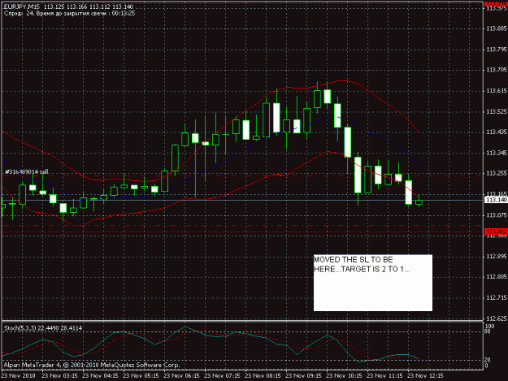Click the 23 Nov 07:15 time label
Image resolution: width=508 pixels, height=381 pixels.
[222, 376]
